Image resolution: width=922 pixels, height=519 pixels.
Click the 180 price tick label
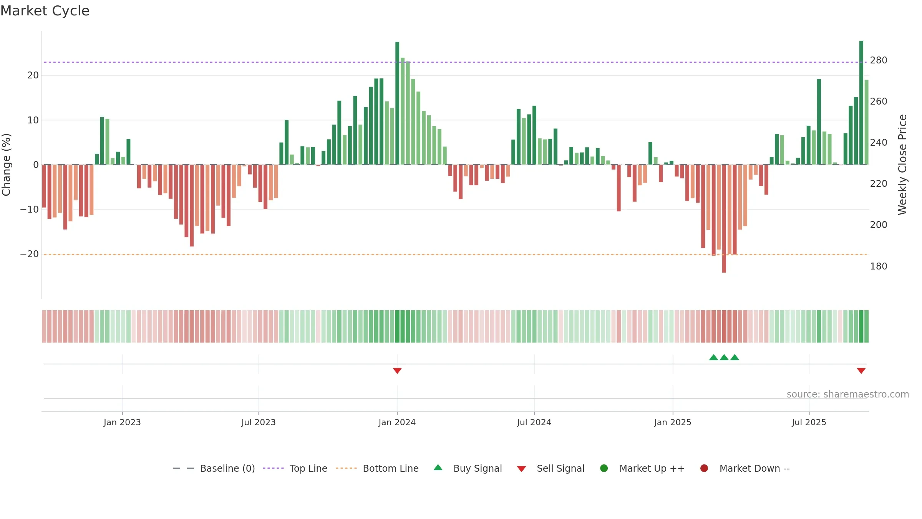click(x=879, y=266)
